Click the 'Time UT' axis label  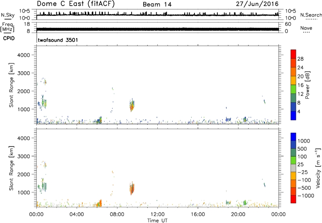(157, 221)
